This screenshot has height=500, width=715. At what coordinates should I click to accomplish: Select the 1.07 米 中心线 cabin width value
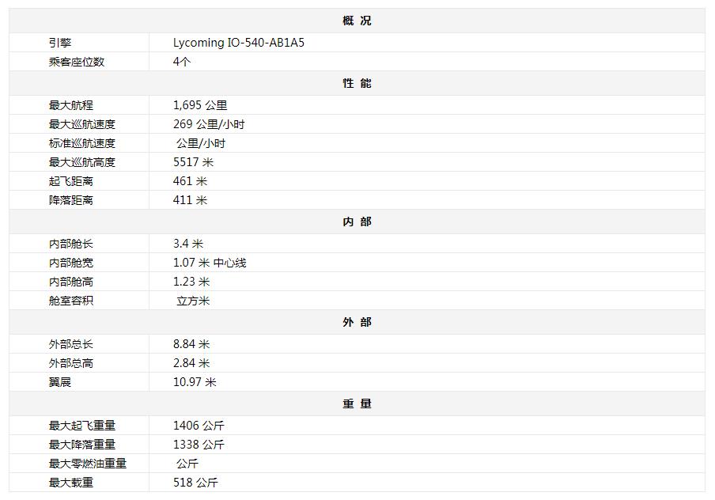coord(210,263)
